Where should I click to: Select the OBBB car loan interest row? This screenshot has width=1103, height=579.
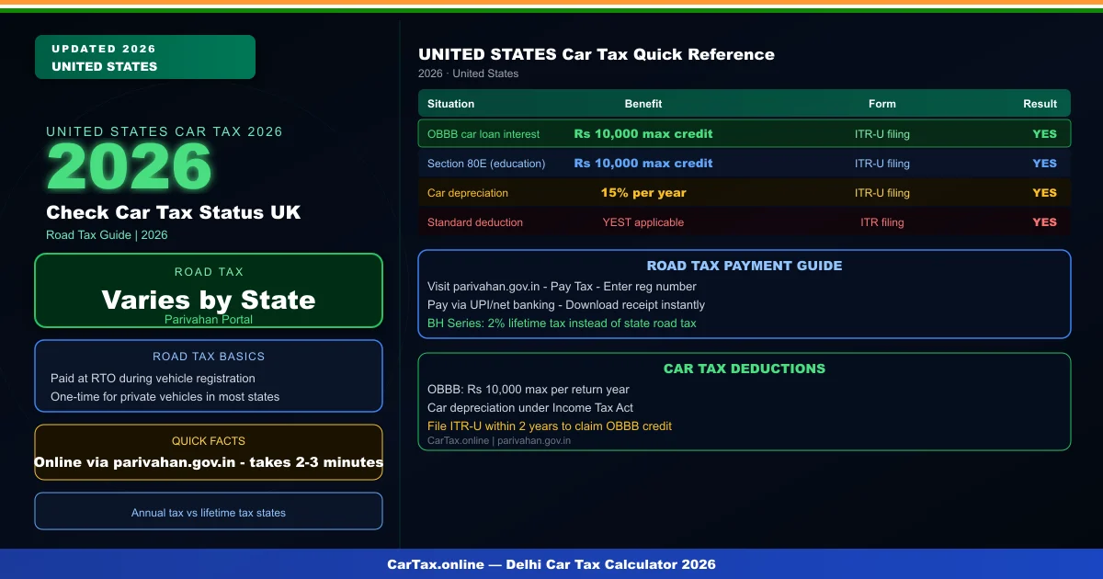[x=643, y=133]
